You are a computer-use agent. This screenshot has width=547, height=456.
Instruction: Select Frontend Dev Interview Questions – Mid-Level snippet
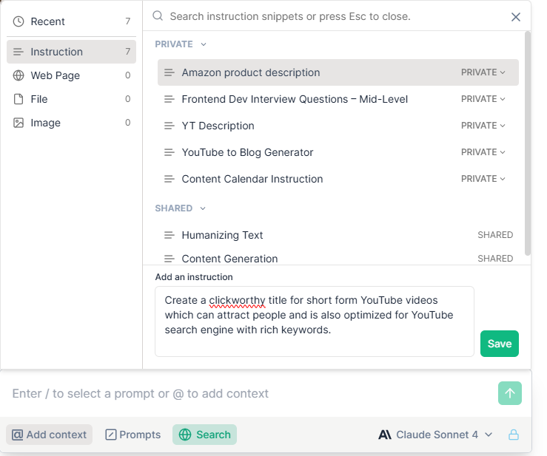[338, 99]
